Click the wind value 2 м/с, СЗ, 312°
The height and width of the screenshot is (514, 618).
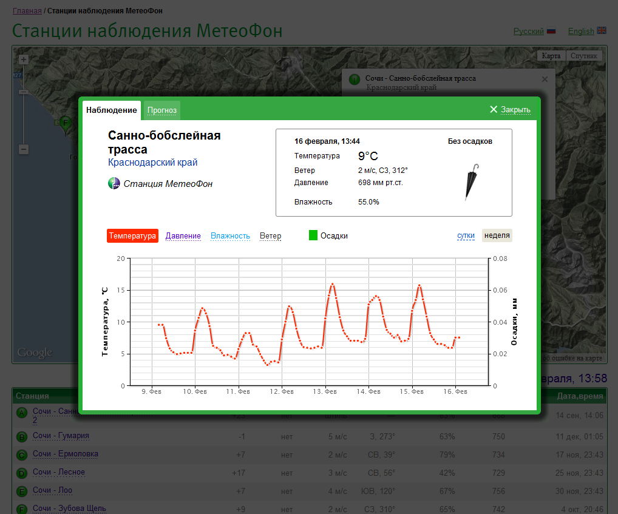[382, 170]
